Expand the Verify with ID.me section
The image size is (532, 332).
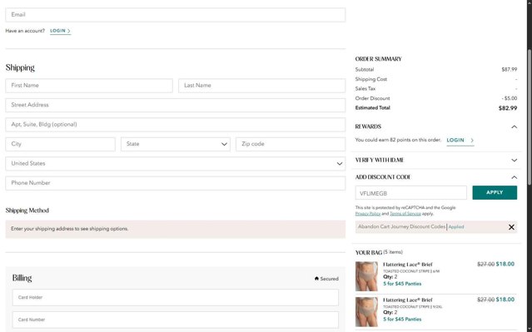point(514,160)
